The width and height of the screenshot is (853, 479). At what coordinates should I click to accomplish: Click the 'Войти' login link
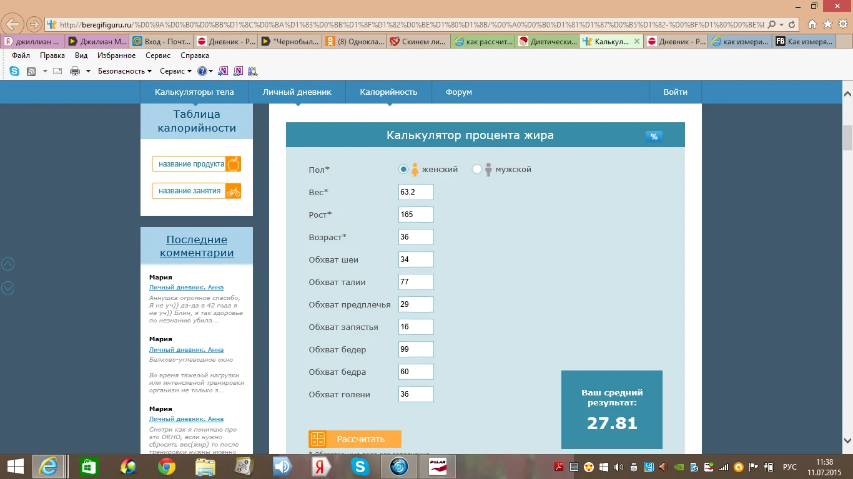[x=675, y=92]
